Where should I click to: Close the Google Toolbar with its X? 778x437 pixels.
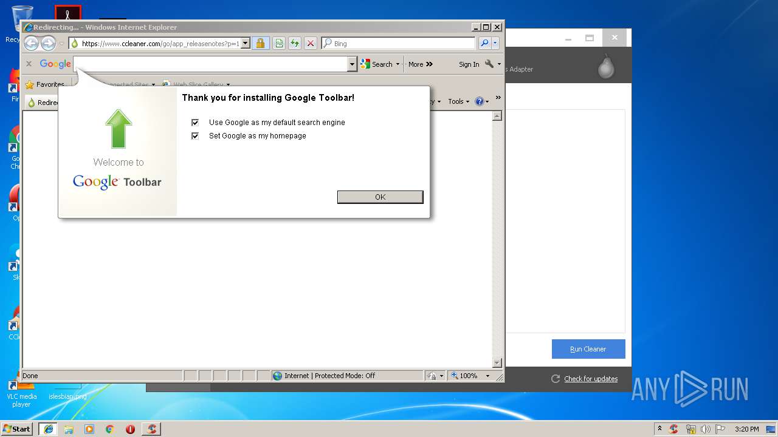pyautogui.click(x=29, y=64)
